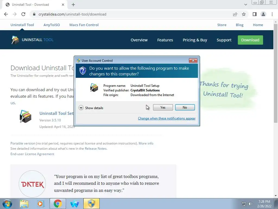Click Yes in User Account Control dialog

163,107
